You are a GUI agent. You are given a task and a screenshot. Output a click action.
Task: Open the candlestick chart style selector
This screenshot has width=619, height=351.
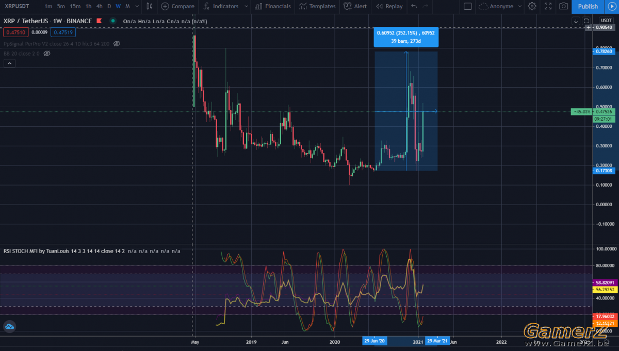click(149, 6)
